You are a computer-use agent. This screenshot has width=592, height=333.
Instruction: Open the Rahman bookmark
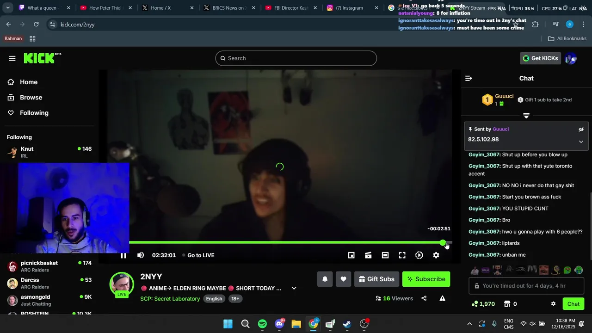(x=13, y=38)
